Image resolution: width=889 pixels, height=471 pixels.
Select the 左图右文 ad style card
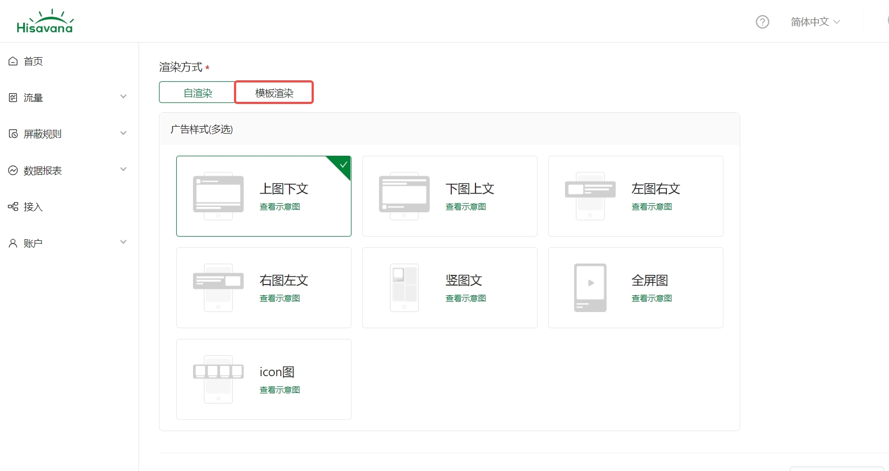(x=636, y=196)
